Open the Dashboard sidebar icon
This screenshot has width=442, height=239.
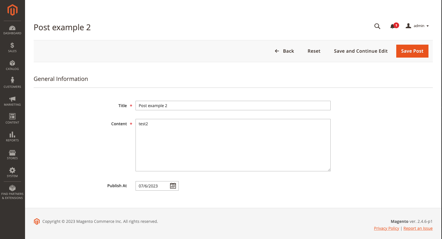pyautogui.click(x=12, y=30)
